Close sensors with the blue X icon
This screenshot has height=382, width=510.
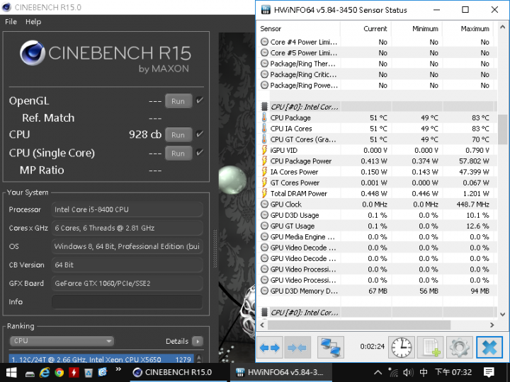[489, 347]
